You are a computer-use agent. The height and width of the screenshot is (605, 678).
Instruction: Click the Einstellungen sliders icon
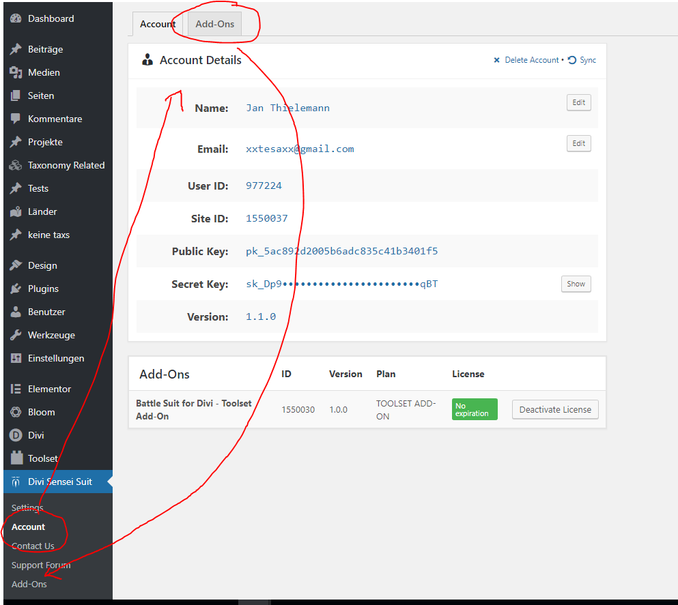(16, 358)
